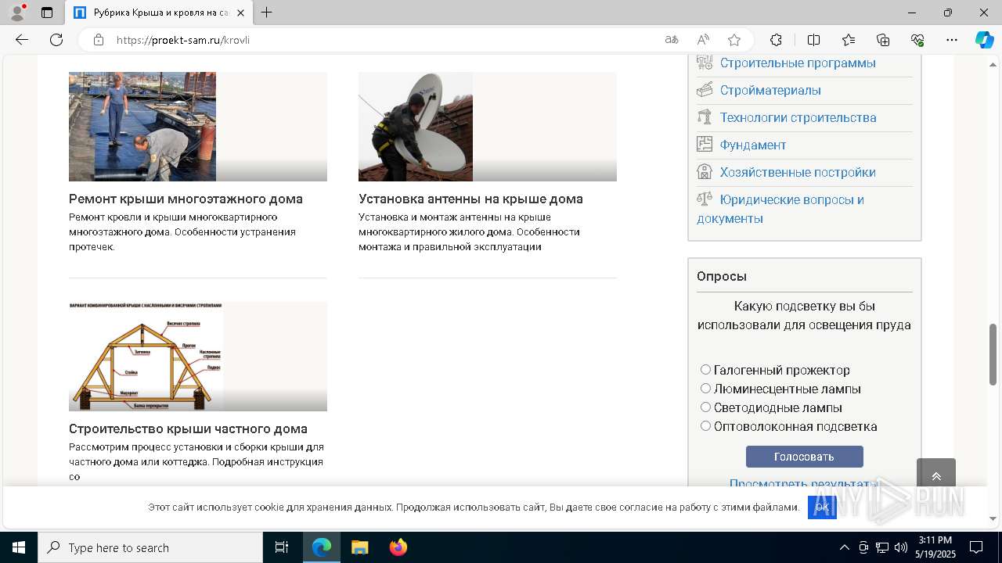
Task: Click the roof truss diagram thumbnail
Action: (x=198, y=357)
